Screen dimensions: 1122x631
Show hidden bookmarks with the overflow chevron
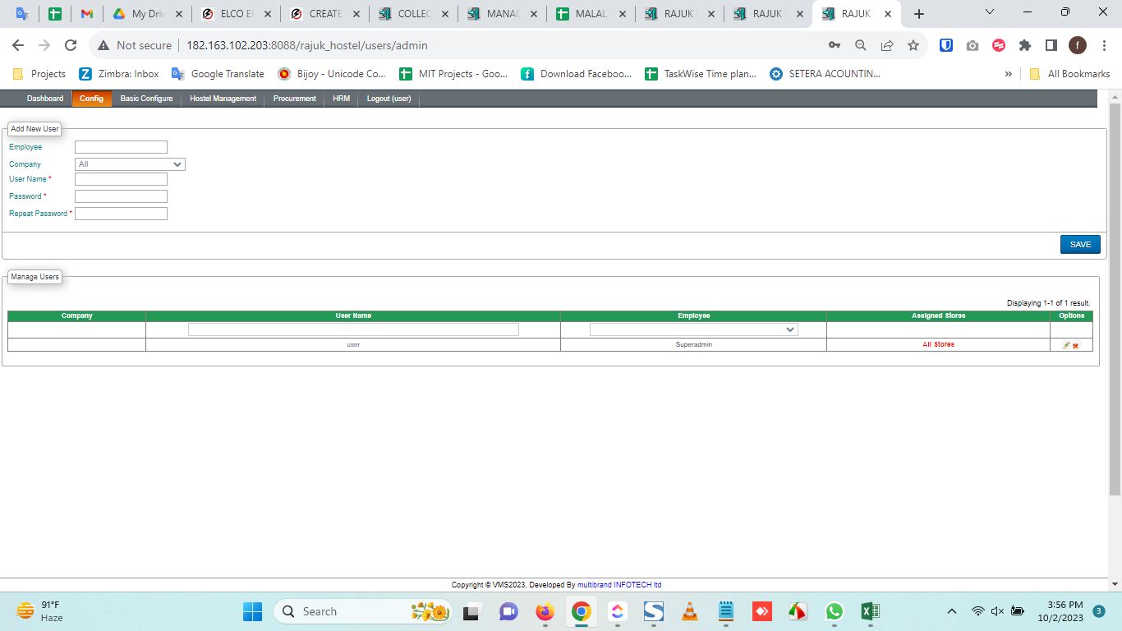point(1009,74)
